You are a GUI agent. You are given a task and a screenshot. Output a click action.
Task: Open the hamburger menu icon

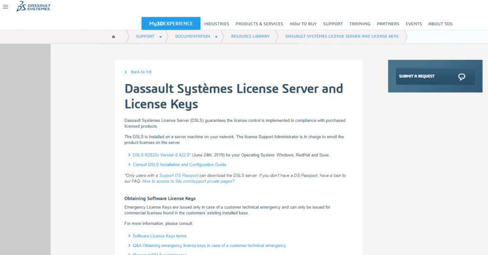point(6,7)
